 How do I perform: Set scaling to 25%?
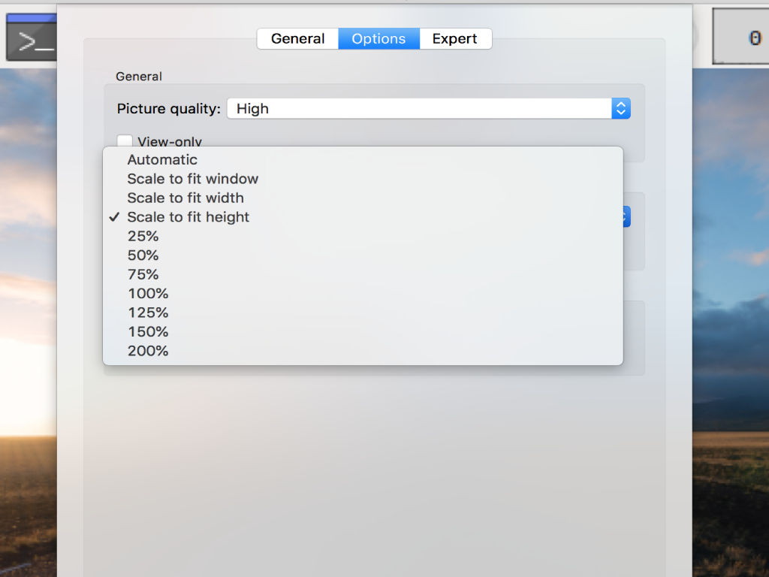(x=363, y=236)
